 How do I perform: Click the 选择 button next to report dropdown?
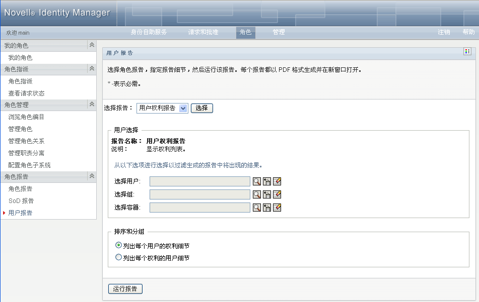[202, 108]
